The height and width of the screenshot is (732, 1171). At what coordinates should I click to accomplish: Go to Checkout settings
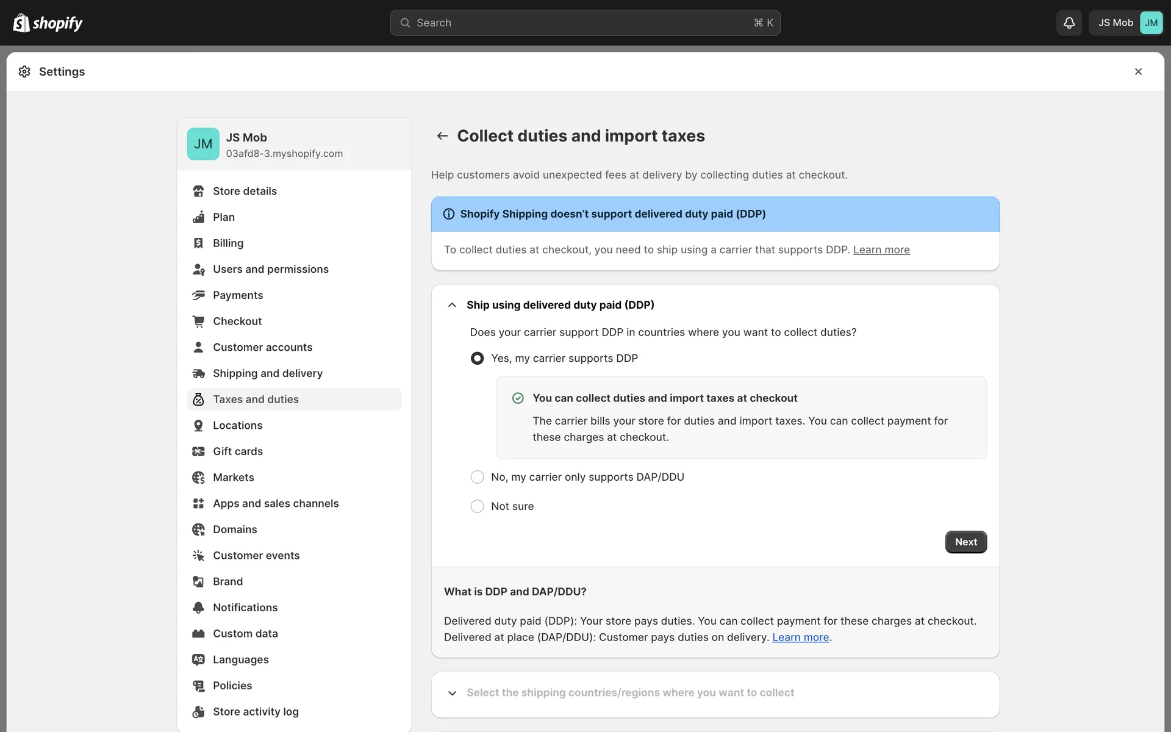pos(237,321)
